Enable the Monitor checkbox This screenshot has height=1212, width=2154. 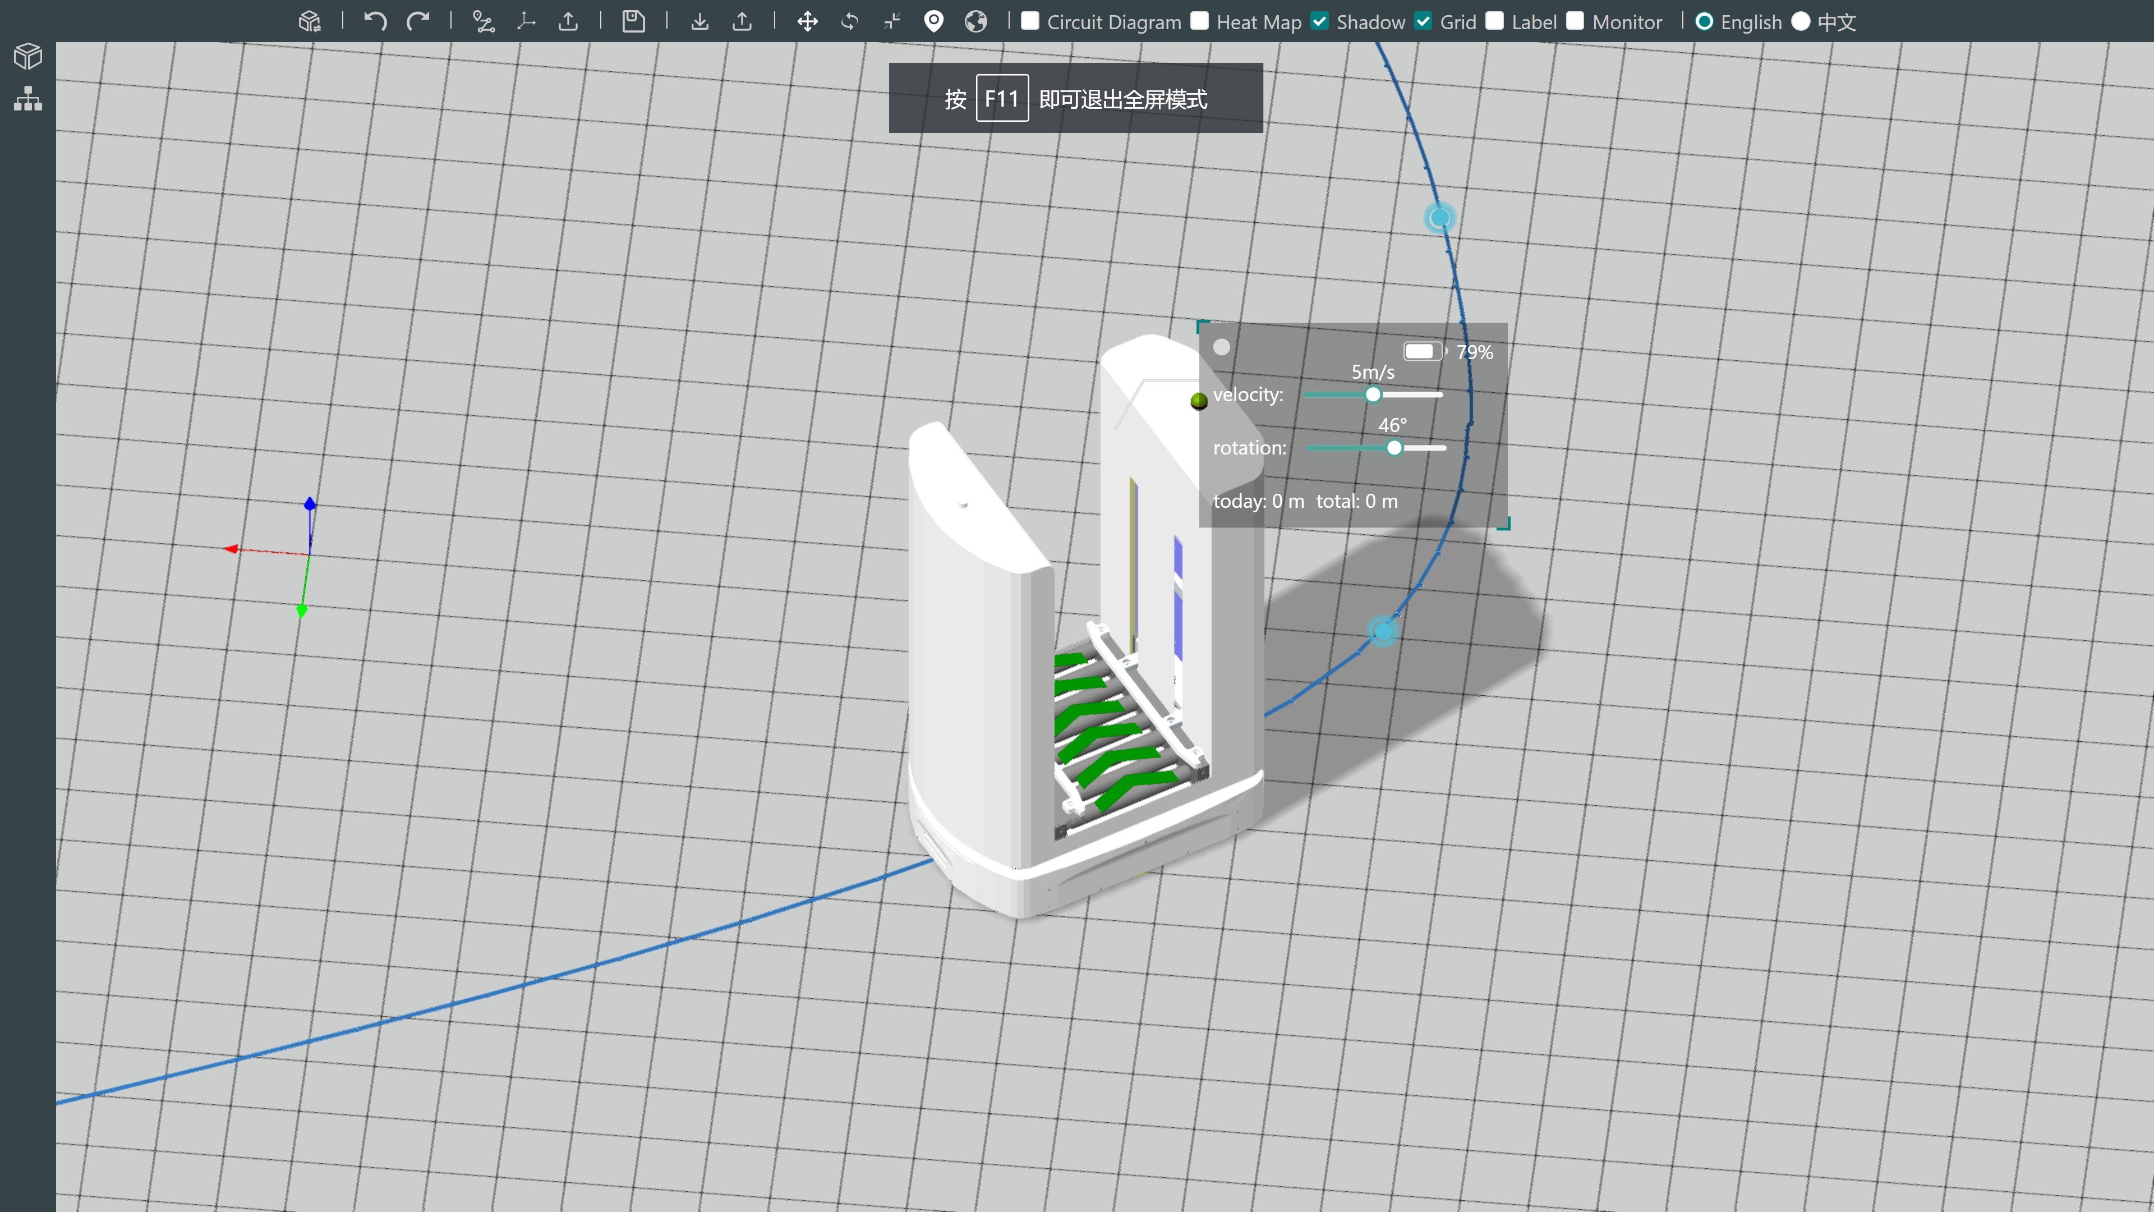pos(1575,21)
